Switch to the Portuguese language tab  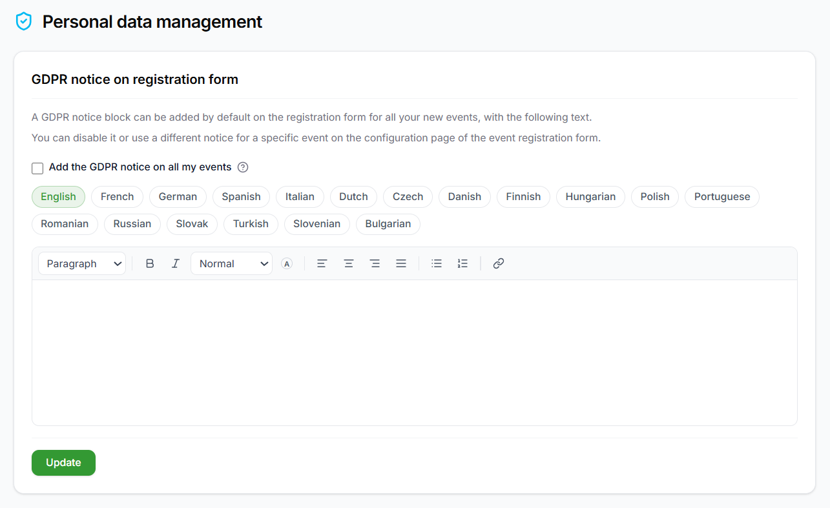coord(722,197)
